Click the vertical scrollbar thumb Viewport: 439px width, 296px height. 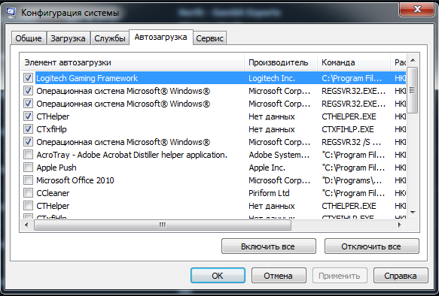[413, 90]
